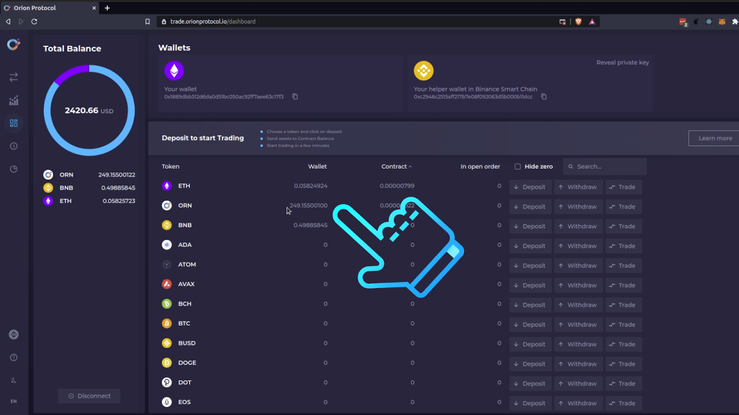The width and height of the screenshot is (739, 415).
Task: Click the Total Balance donut chart
Action: click(89, 111)
